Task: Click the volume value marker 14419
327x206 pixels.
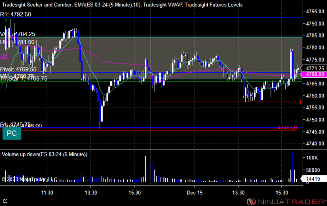Action: (x=313, y=179)
